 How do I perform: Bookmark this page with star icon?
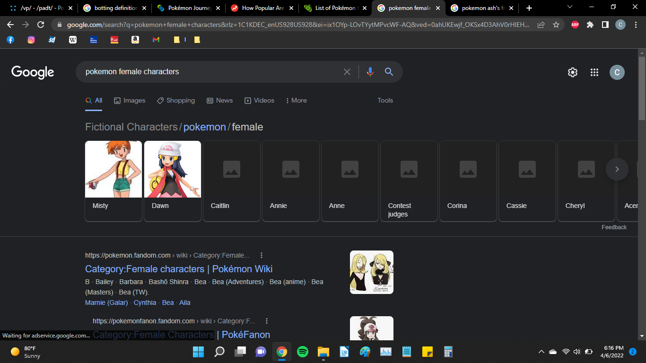point(556,25)
